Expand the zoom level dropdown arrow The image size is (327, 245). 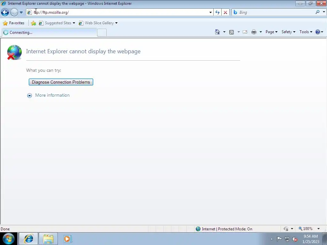(318, 229)
